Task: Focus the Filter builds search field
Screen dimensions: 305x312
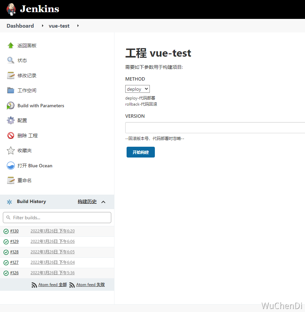Action: pyautogui.click(x=57, y=218)
